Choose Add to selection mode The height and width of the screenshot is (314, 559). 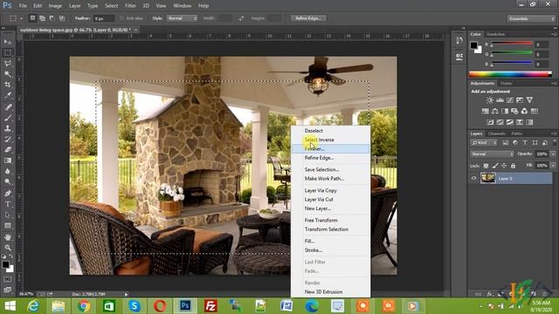(42, 18)
